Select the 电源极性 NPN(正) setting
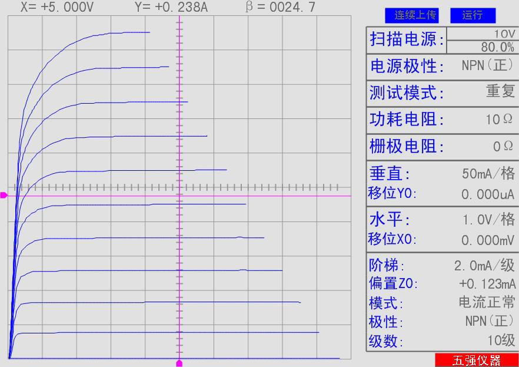The image size is (519, 367). tap(488, 65)
